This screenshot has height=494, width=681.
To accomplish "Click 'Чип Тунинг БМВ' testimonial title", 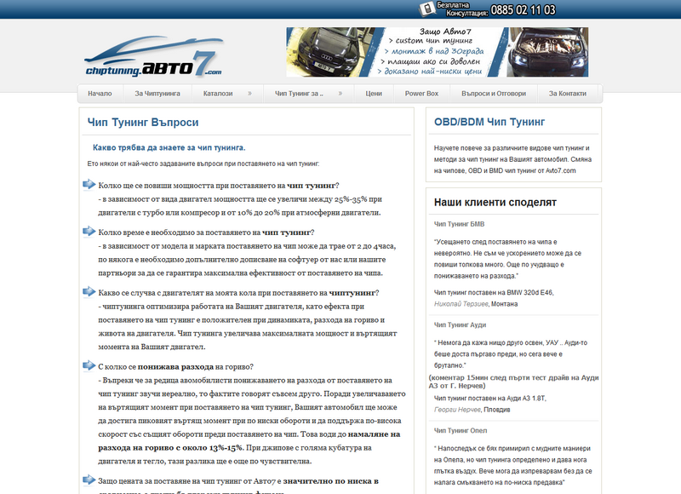I will click(459, 224).
